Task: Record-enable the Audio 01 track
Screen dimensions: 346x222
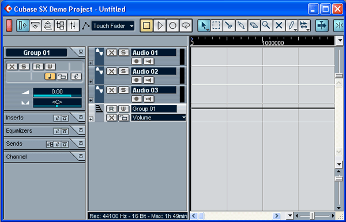Action: pyautogui.click(x=137, y=61)
